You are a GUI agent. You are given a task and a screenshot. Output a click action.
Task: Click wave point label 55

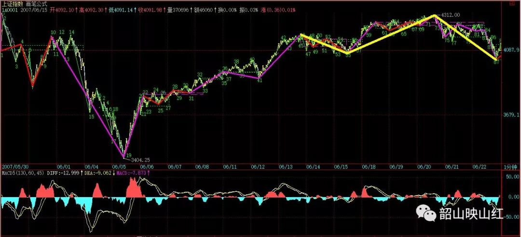click(x=348, y=55)
